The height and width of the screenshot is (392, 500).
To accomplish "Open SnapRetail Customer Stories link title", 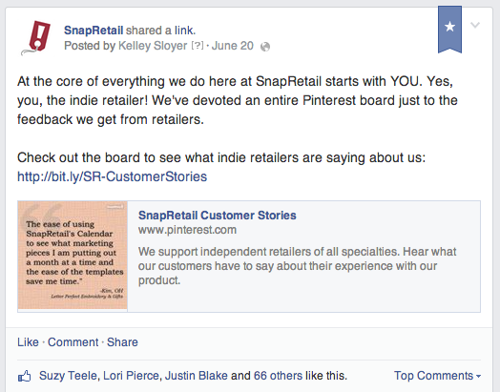I will tap(218, 216).
